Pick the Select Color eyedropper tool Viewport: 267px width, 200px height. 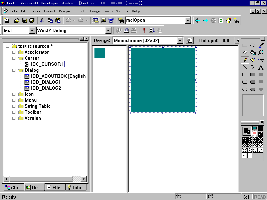pyautogui.click(x=261, y=45)
